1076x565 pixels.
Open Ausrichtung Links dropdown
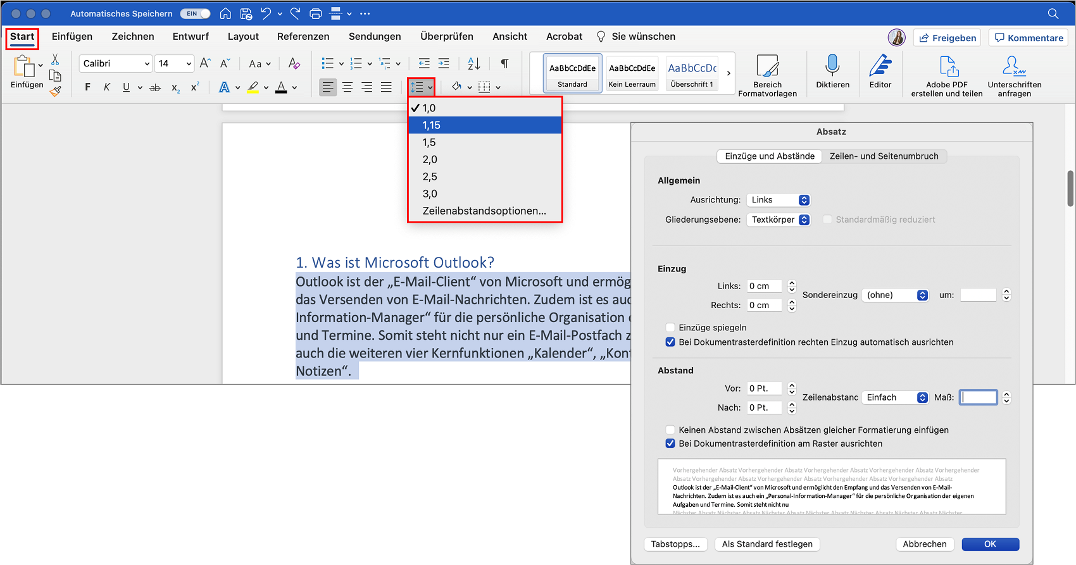pyautogui.click(x=778, y=200)
